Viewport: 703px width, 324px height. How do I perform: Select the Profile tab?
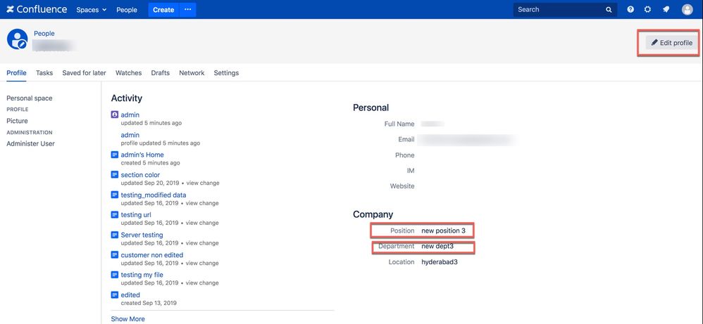[17, 73]
